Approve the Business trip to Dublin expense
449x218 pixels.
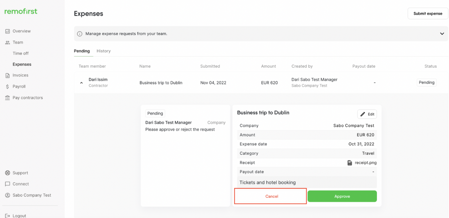pyautogui.click(x=342, y=196)
